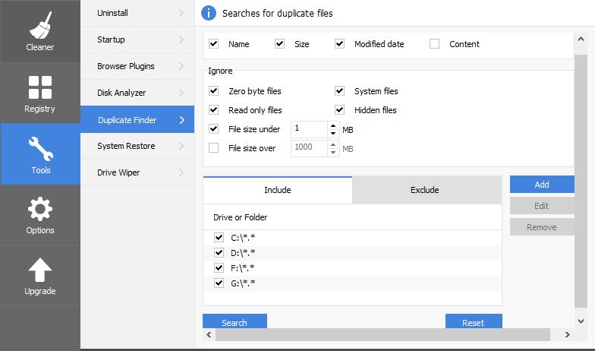Expand the Uninstall chevron arrow
This screenshot has width=595, height=351.
(x=181, y=13)
